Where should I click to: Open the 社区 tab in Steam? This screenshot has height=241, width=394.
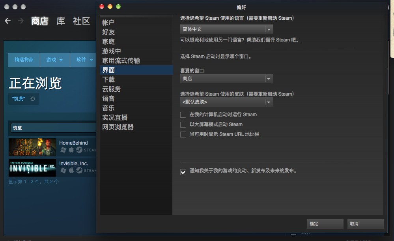81,21
